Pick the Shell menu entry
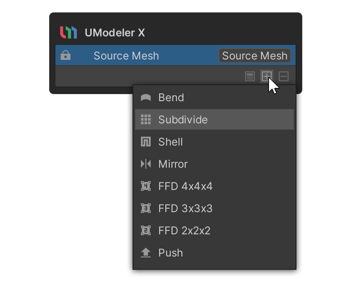This screenshot has height=284, width=351. (171, 142)
